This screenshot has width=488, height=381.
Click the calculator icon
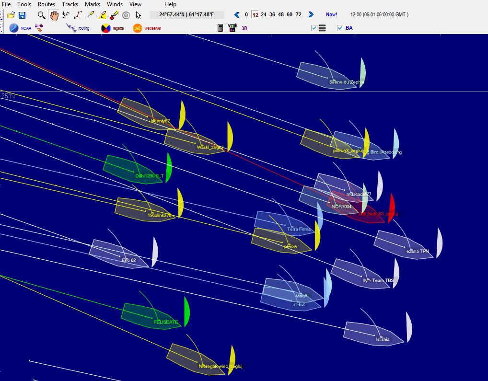(221, 28)
